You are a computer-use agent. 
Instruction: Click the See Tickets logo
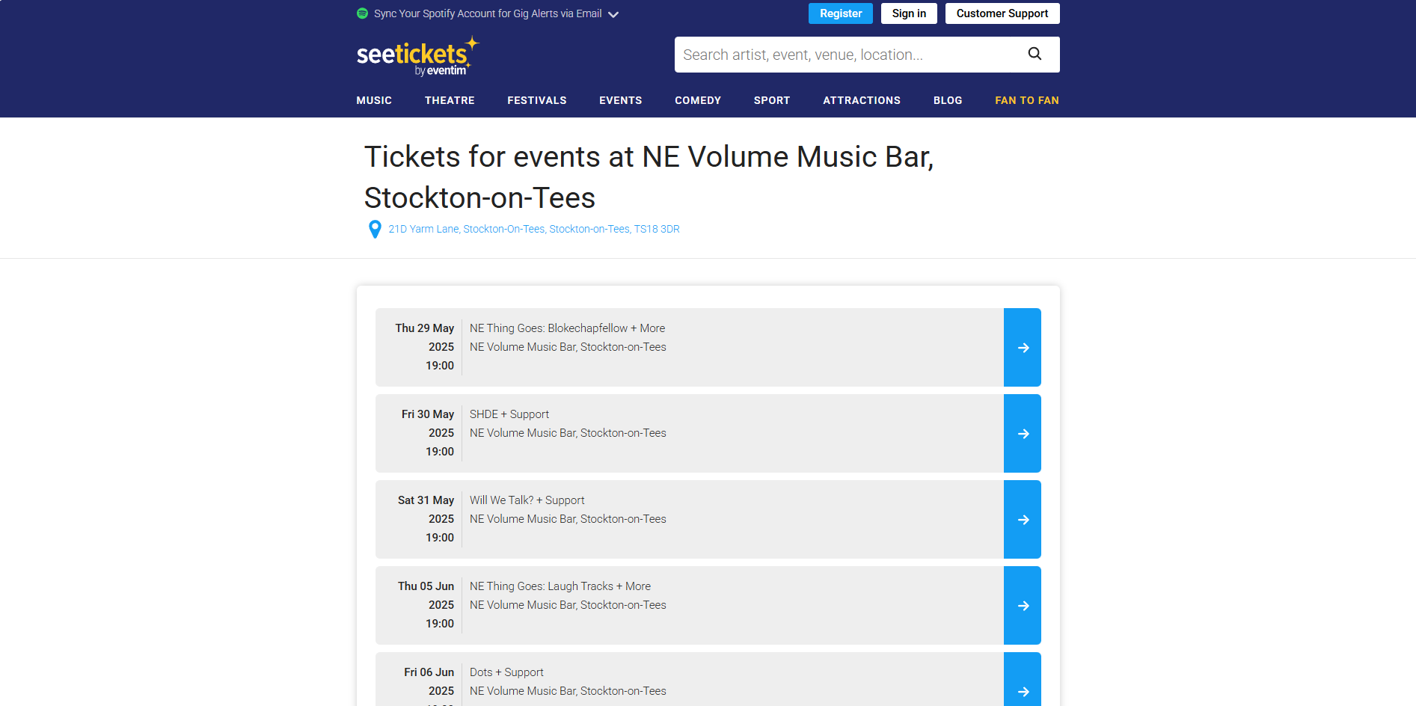coord(417,57)
